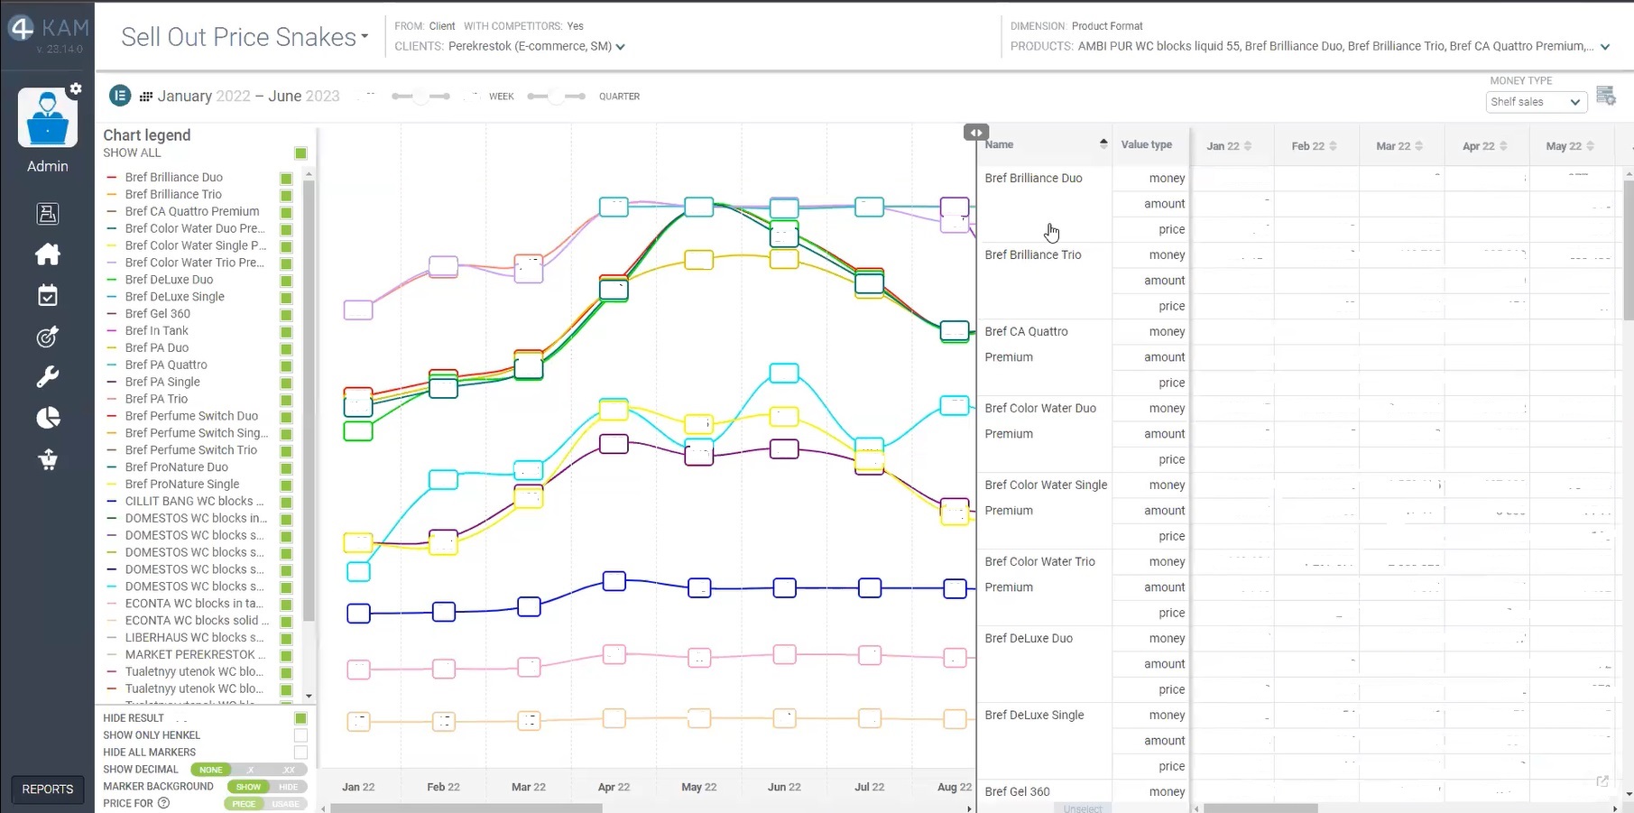Click REPORTS button
This screenshot has width=1634, height=813.
(48, 790)
